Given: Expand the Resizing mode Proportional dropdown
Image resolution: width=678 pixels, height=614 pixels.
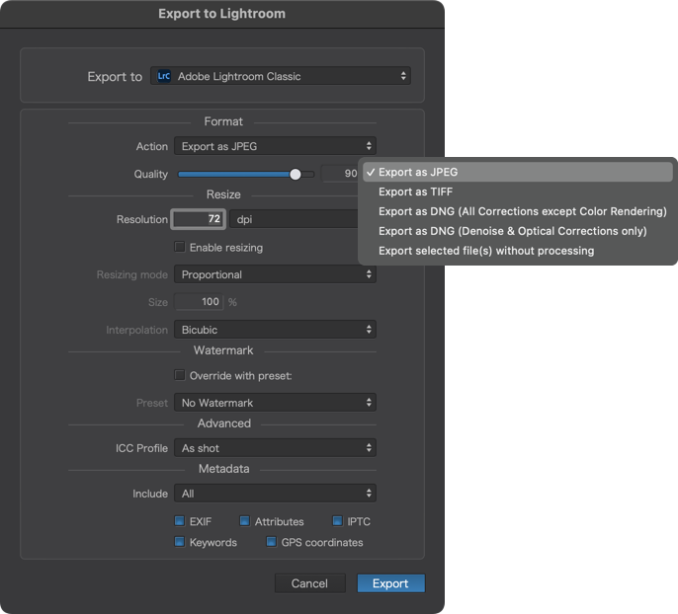Looking at the screenshot, I should tap(275, 274).
